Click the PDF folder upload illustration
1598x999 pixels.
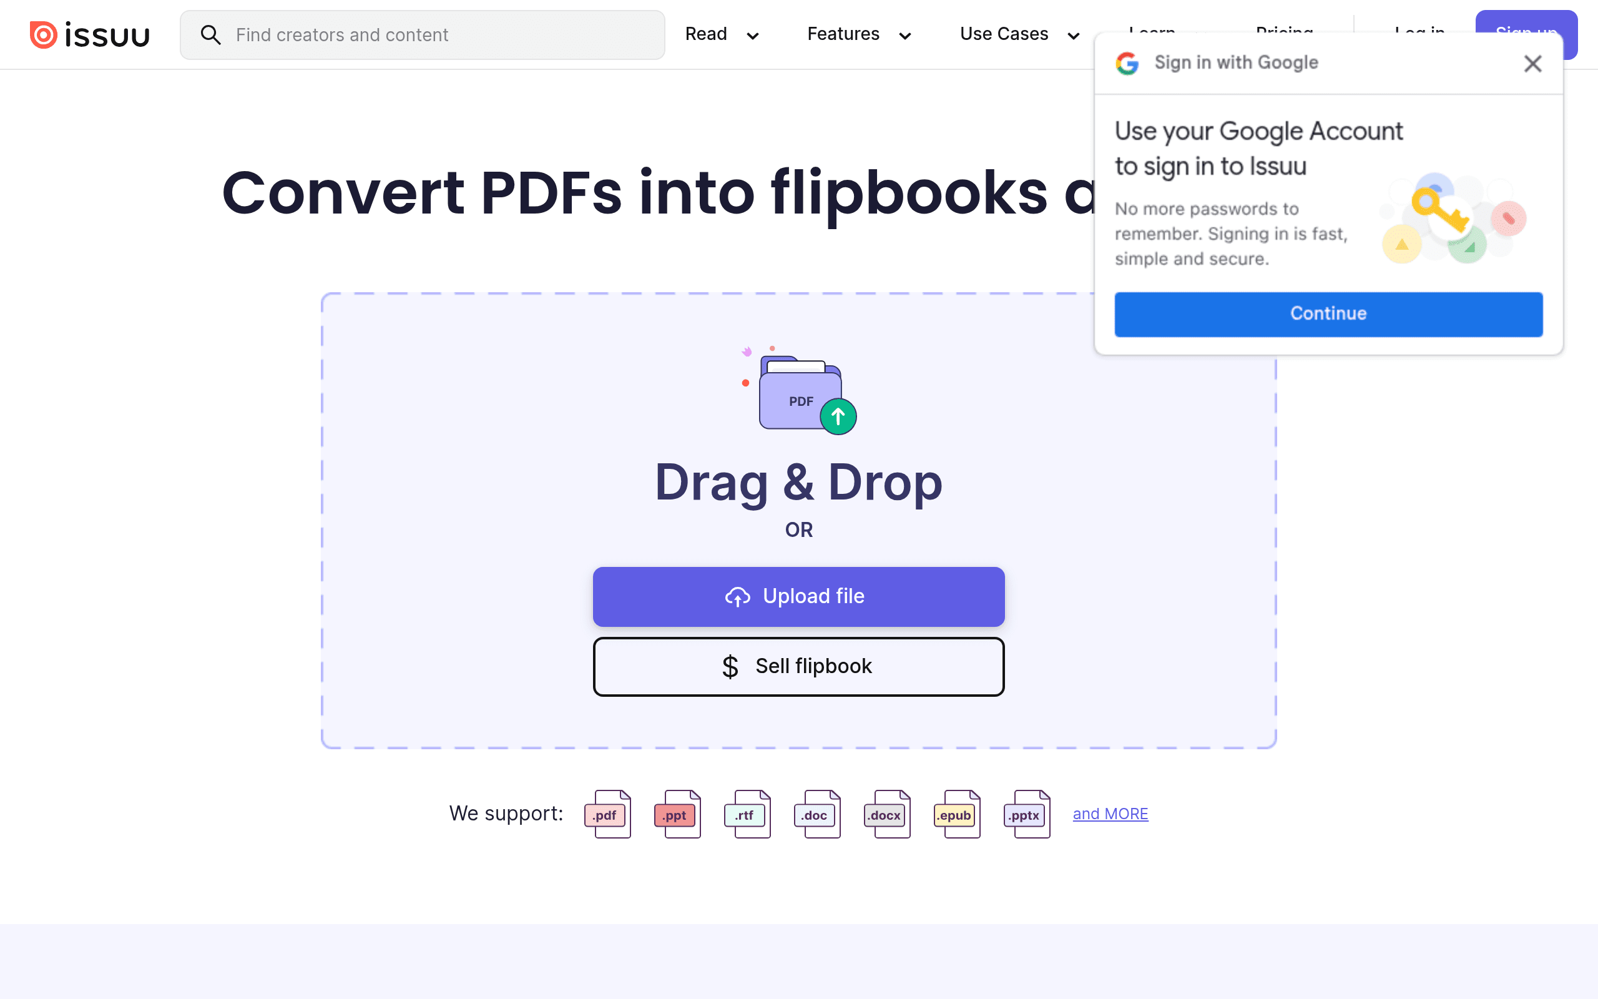(799, 390)
